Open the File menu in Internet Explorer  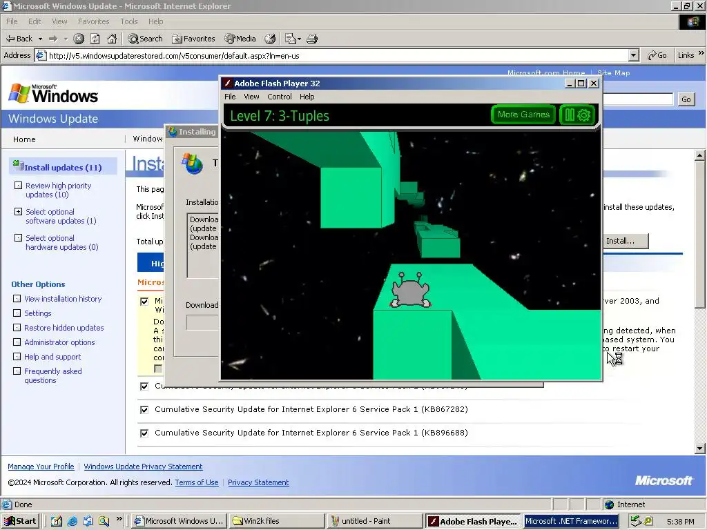click(12, 21)
